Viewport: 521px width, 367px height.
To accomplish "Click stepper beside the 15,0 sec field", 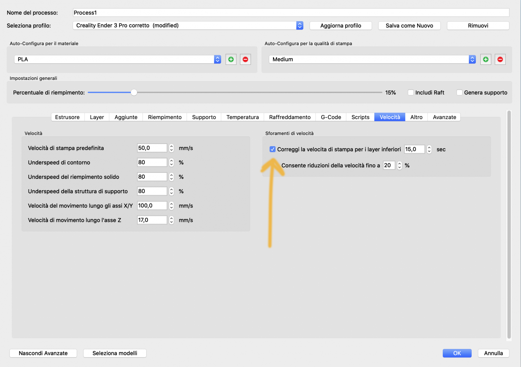I will tap(429, 149).
